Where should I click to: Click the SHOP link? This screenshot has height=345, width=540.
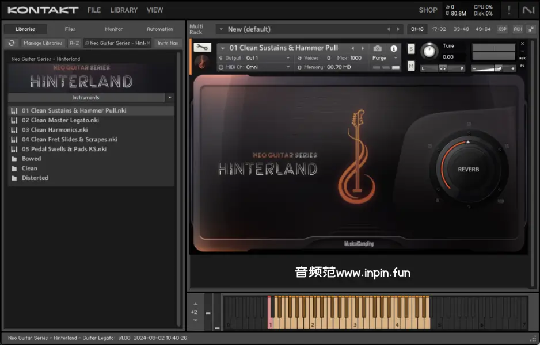tap(428, 10)
